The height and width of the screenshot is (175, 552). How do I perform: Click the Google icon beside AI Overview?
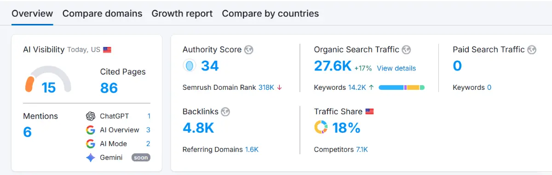(91, 130)
